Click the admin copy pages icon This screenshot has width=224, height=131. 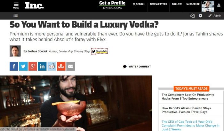tap(192, 16)
